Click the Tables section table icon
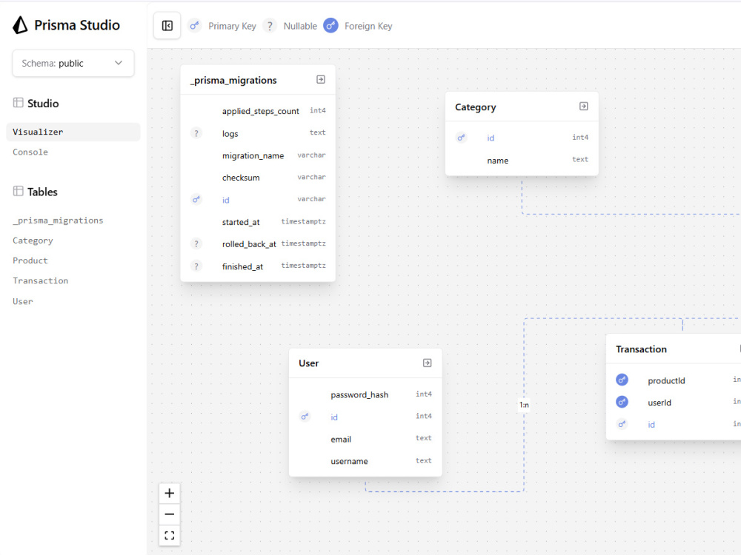This screenshot has width=741, height=555. (x=18, y=191)
